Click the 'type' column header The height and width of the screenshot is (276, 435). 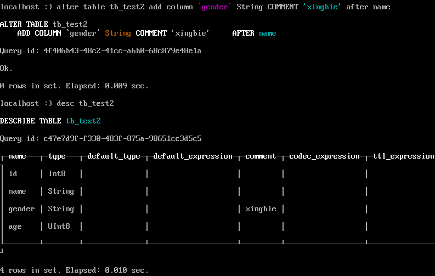[57, 156]
